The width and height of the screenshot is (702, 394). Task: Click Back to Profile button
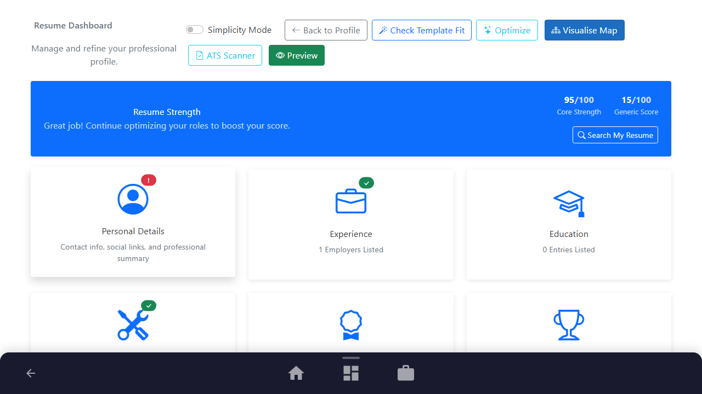[326, 30]
